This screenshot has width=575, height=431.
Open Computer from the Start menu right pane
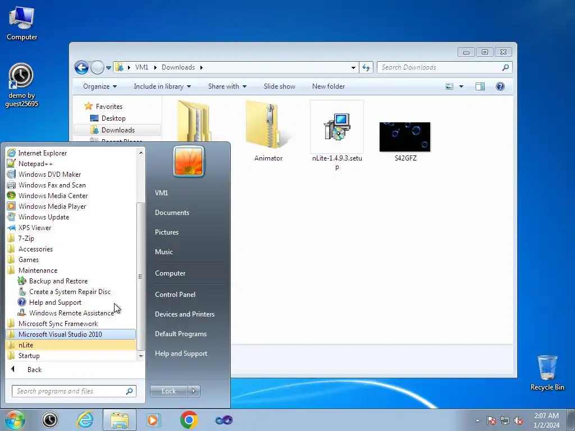coord(170,273)
